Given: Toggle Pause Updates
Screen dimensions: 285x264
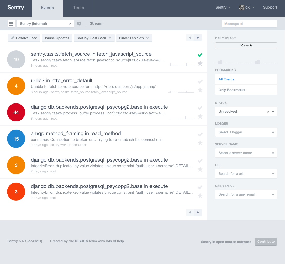Looking at the screenshot, I should click(x=57, y=38).
